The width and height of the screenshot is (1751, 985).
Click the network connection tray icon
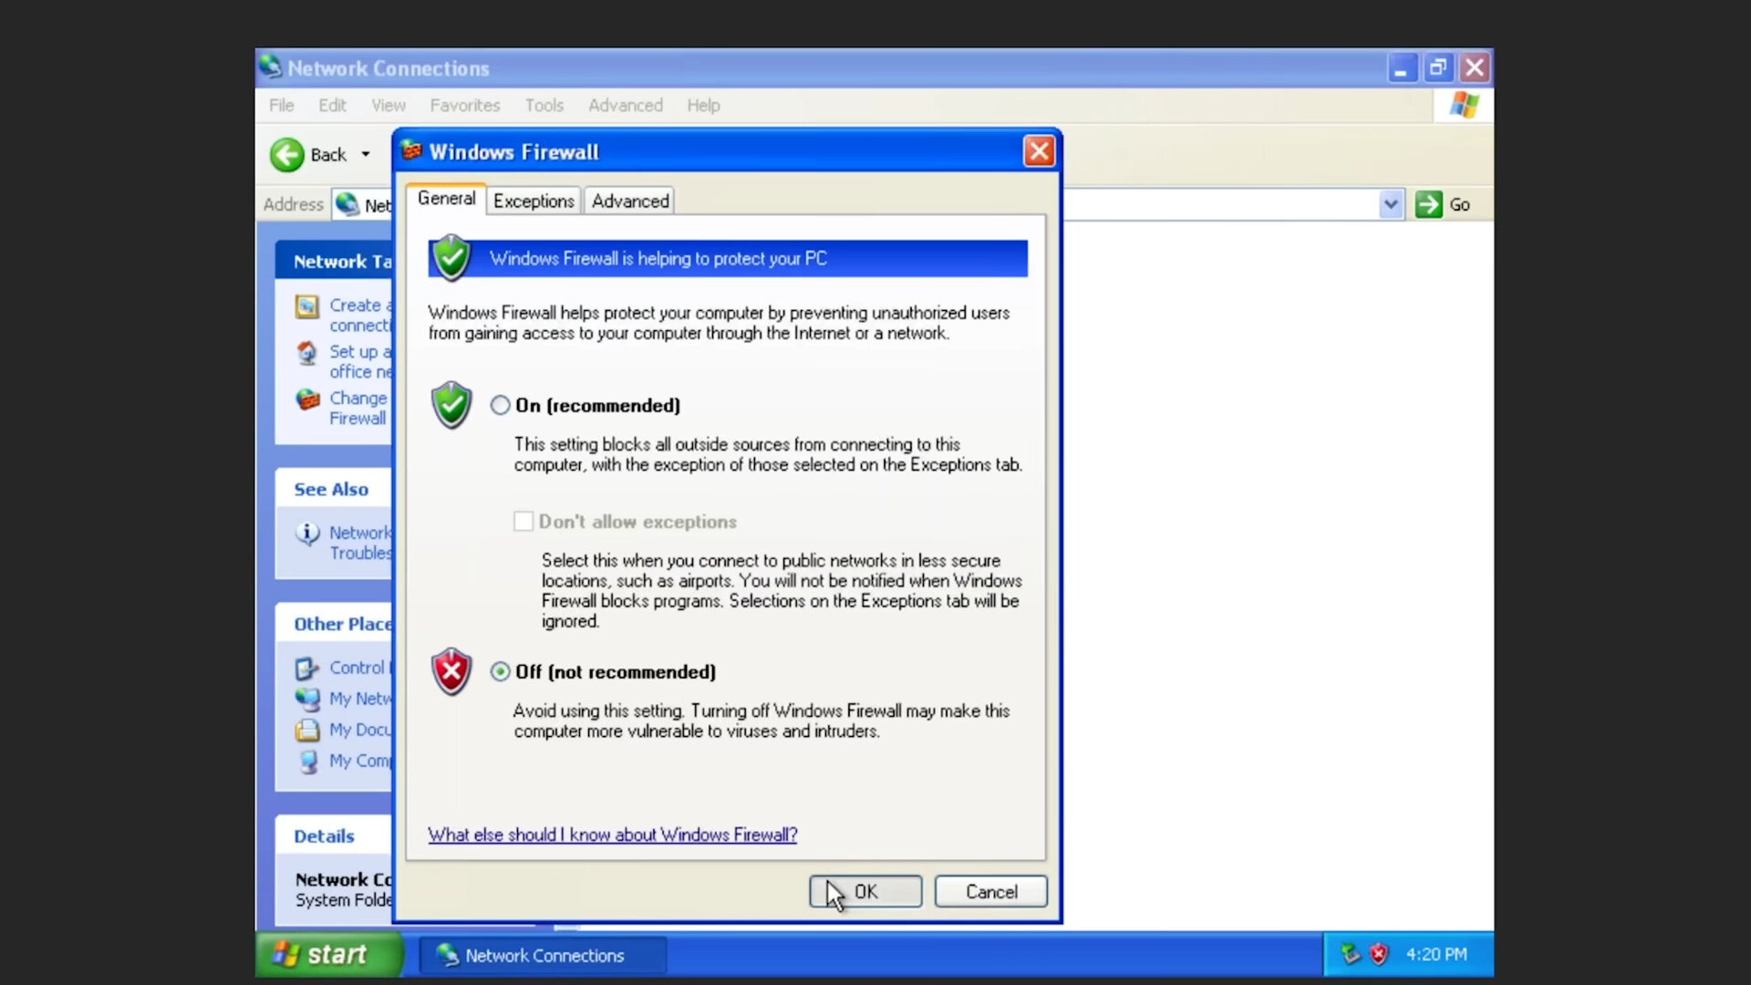click(x=1351, y=955)
